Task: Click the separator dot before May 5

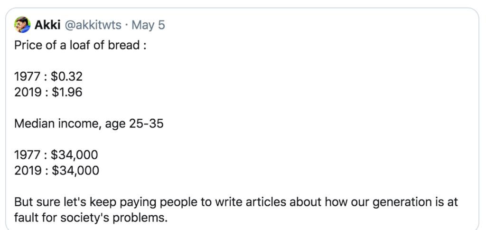Action: tap(126, 25)
